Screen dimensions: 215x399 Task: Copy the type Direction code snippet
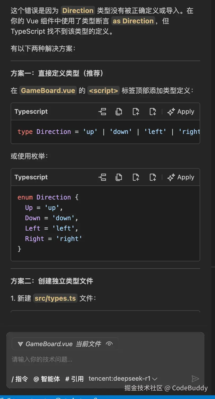pos(119,112)
